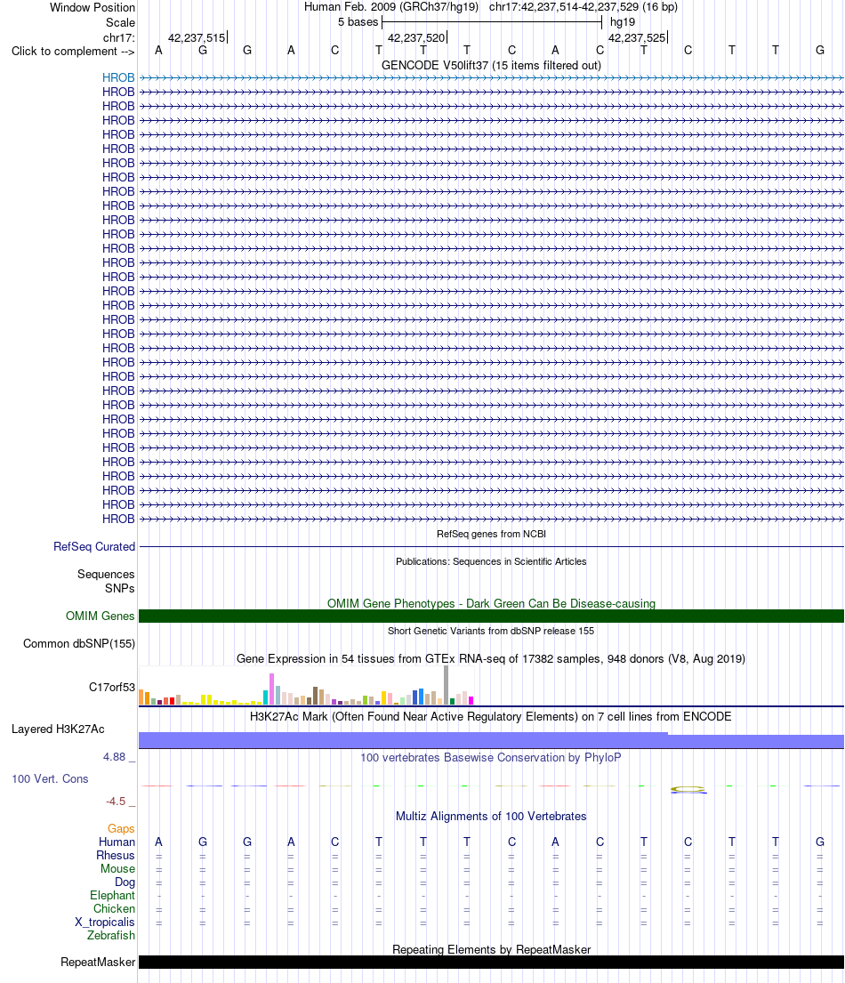
Task: Open the GTEx Gene Expression track title
Action: coord(492,659)
